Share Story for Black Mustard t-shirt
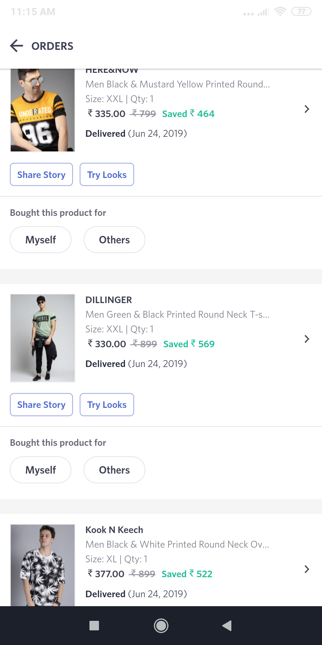This screenshot has height=645, width=322. tap(41, 175)
